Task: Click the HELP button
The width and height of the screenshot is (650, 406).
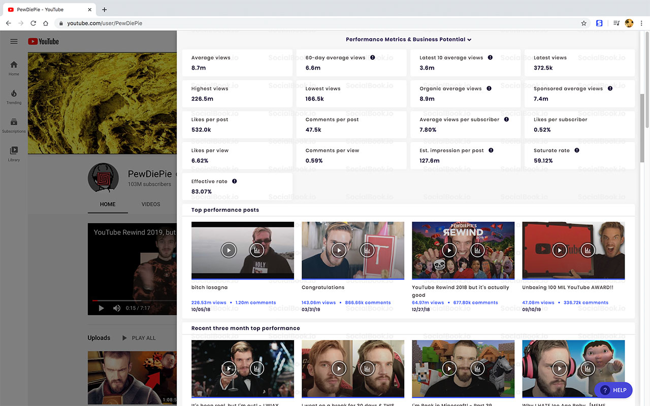Action: 613,390
